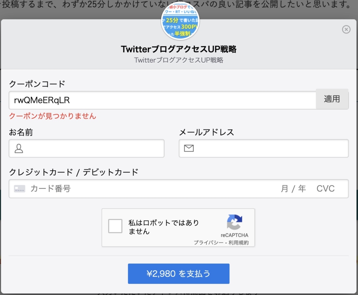The width and height of the screenshot is (358, 295).
Task: Click the error text クーポンが見つかりません
Action: point(52,116)
